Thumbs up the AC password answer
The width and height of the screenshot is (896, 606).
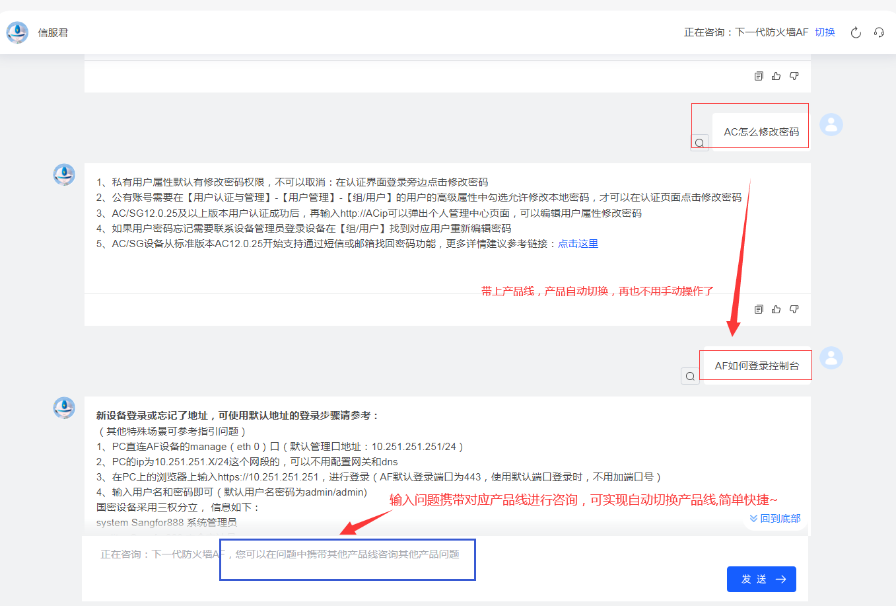tap(776, 309)
